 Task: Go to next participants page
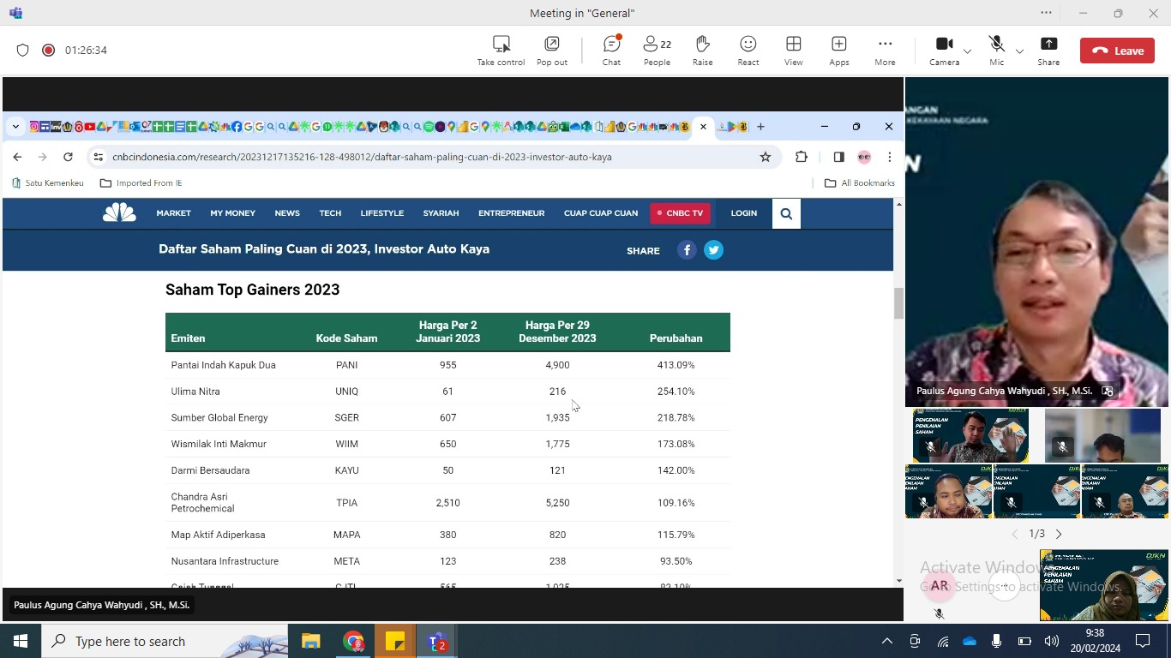pyautogui.click(x=1059, y=534)
